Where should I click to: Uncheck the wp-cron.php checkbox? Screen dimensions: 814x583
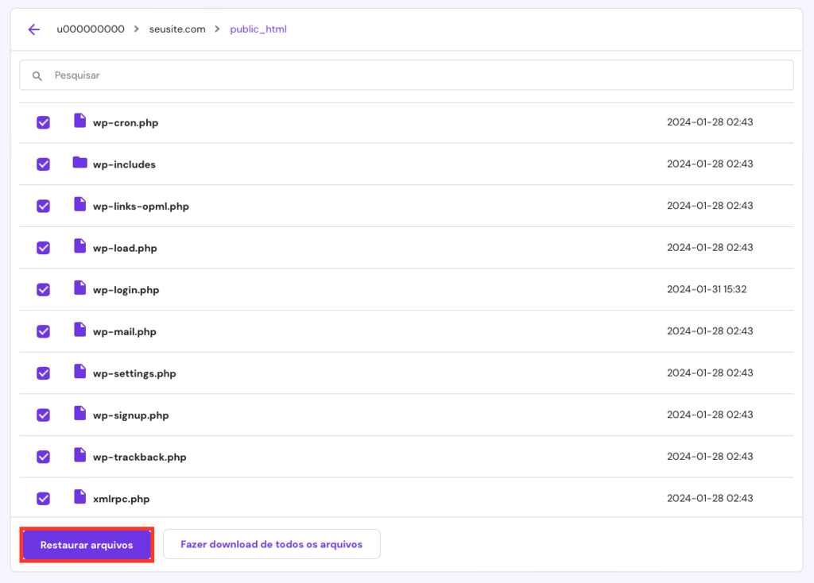[43, 122]
